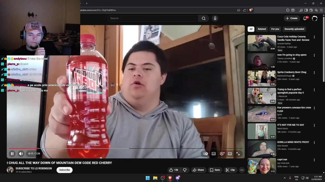This screenshot has height=182, width=325.
Task: Open player settings gear menu
Action: coord(222,153)
